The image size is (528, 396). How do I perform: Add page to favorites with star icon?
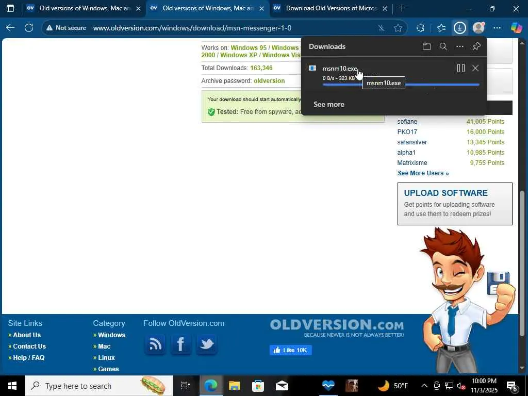pyautogui.click(x=398, y=28)
